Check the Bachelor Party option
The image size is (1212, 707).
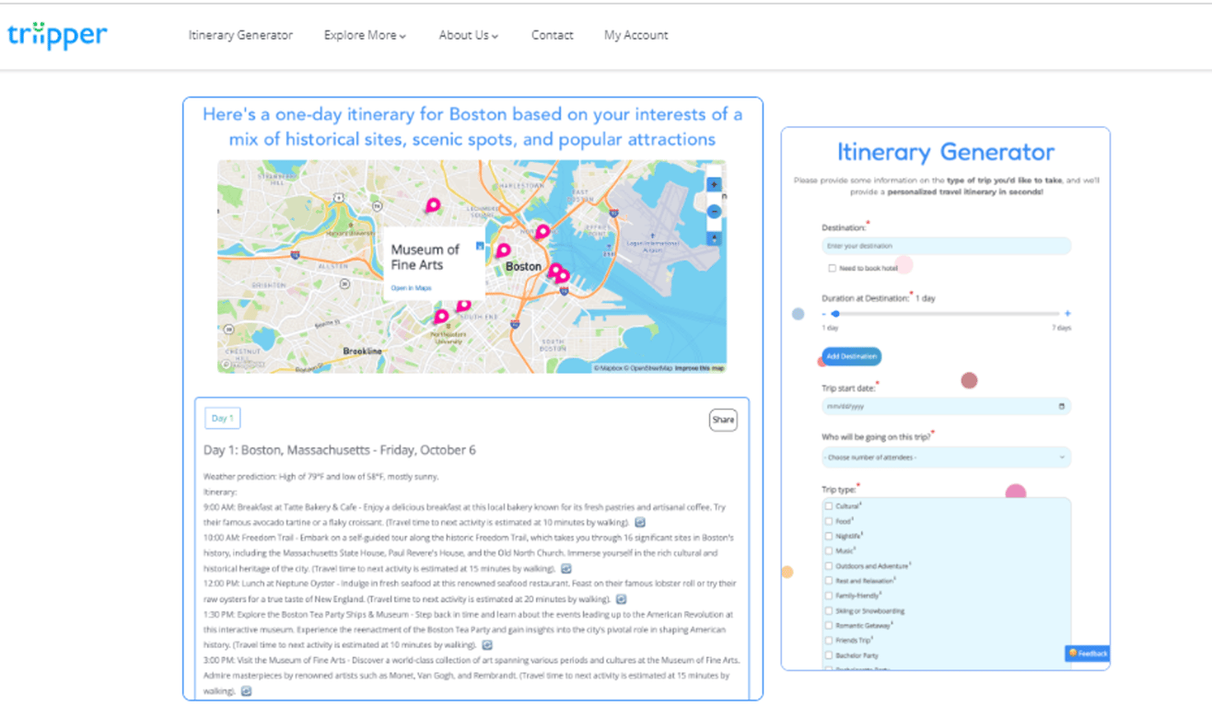pos(829,655)
